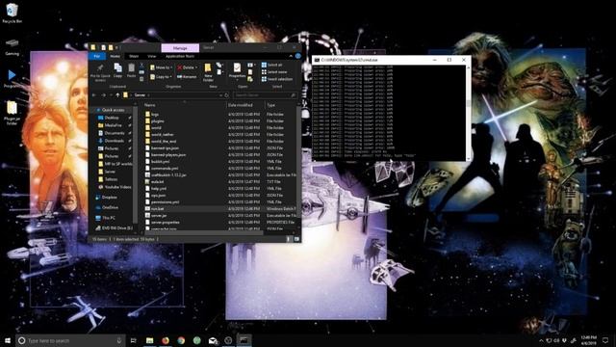Open the Recycle Bin desktop icon

[12, 13]
